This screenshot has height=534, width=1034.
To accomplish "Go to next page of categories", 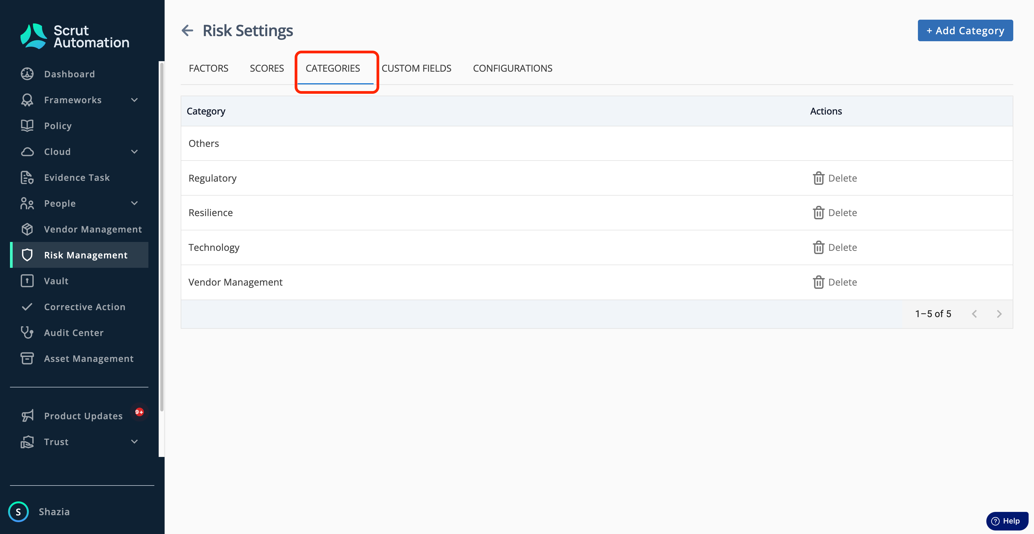I will pyautogui.click(x=999, y=314).
